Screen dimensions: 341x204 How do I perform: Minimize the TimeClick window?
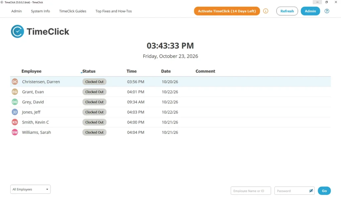[x=317, y=2]
